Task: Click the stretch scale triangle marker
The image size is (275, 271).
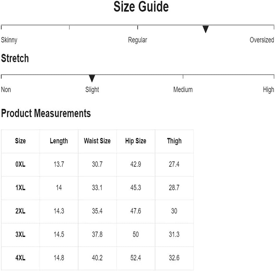Action: click(x=92, y=78)
